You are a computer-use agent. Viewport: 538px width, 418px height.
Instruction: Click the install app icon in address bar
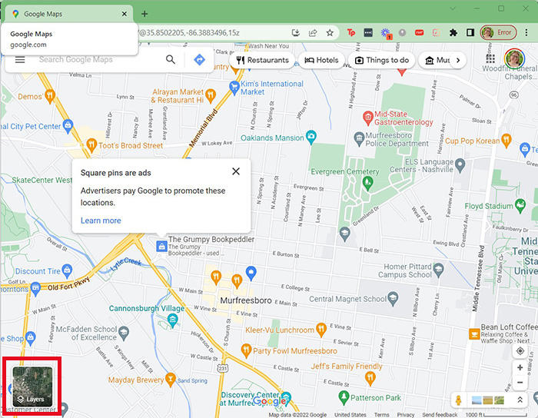pyautogui.click(x=295, y=32)
